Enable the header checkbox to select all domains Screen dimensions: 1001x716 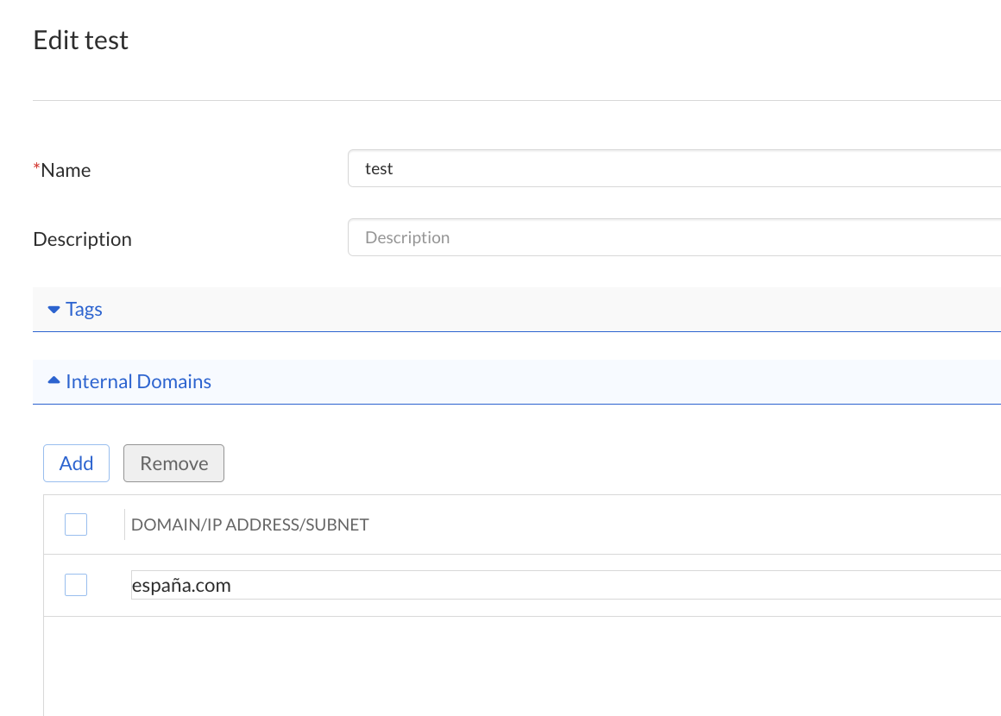(x=76, y=524)
